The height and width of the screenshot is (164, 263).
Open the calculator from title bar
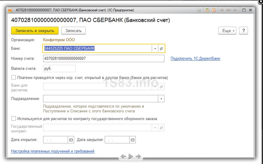pyautogui.click(x=207, y=10)
